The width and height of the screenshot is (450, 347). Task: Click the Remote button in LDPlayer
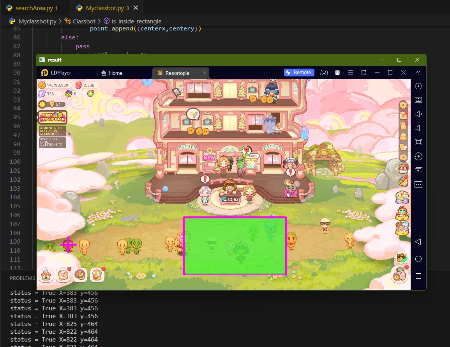coord(299,73)
